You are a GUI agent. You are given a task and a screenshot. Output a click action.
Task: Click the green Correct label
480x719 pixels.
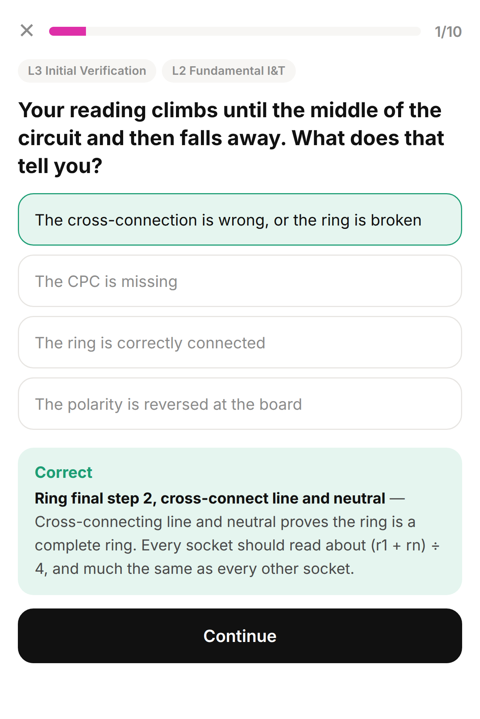tap(63, 472)
